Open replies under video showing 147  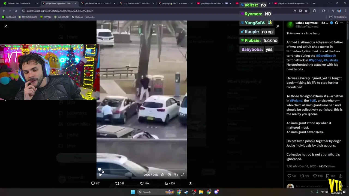click(x=95, y=183)
